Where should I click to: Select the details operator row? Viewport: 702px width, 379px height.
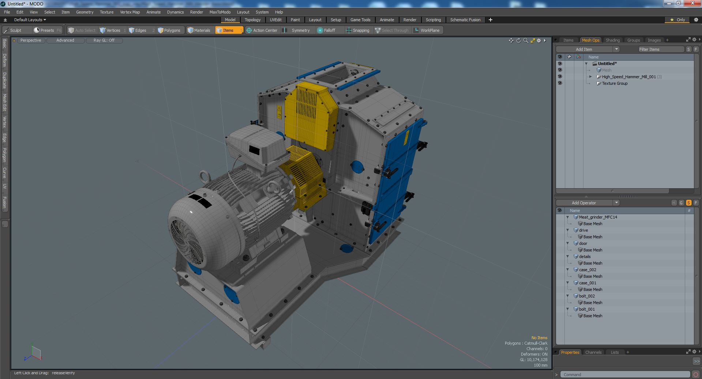625,257
